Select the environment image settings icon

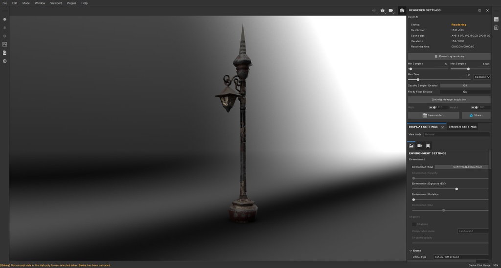point(411,146)
